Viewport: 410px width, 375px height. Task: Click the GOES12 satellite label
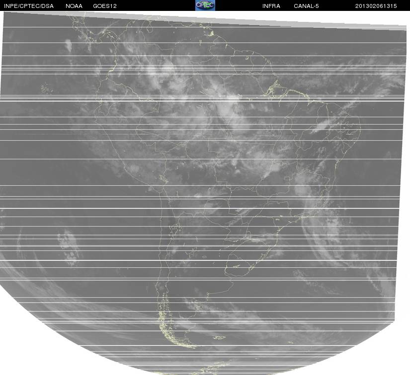coord(105,6)
